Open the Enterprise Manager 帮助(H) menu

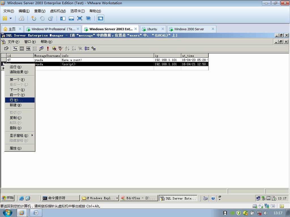click(46, 42)
